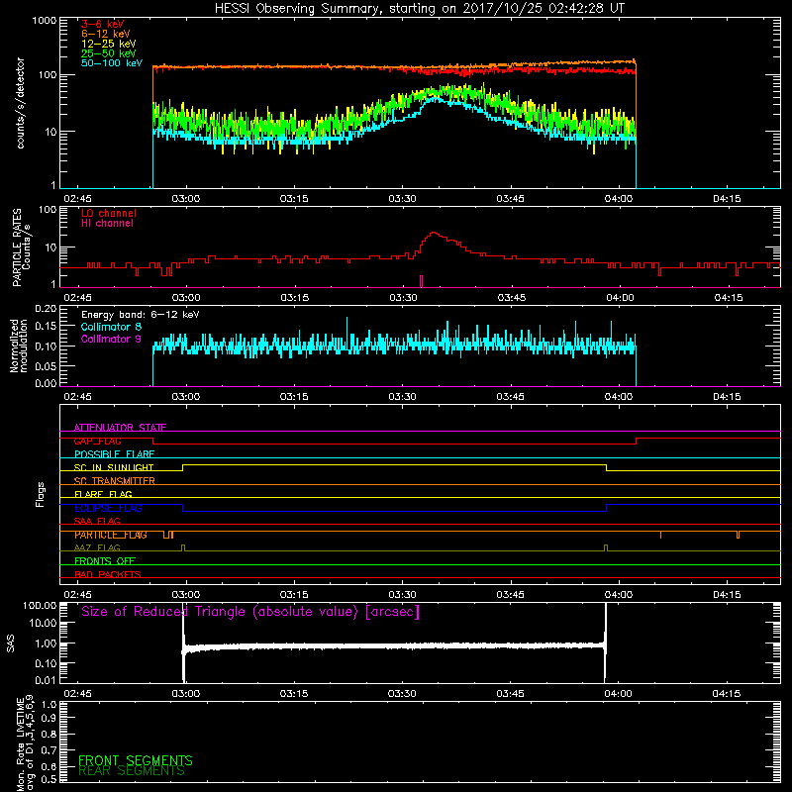792x792 pixels.
Task: Click the Normalized modulation axis label
Action: [19, 346]
